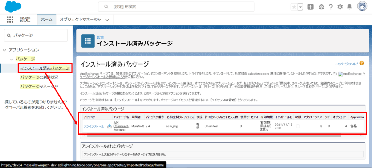Open the オブジェクトマネージャ tab
Screen dimensions: 372x168
coord(80,20)
